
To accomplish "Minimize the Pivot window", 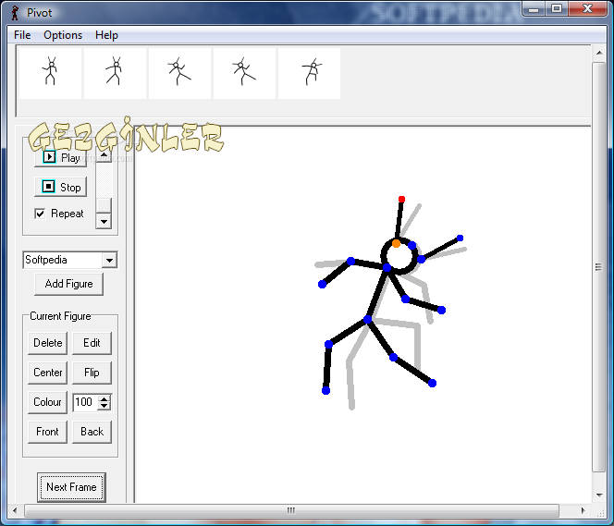I will click(534, 8).
